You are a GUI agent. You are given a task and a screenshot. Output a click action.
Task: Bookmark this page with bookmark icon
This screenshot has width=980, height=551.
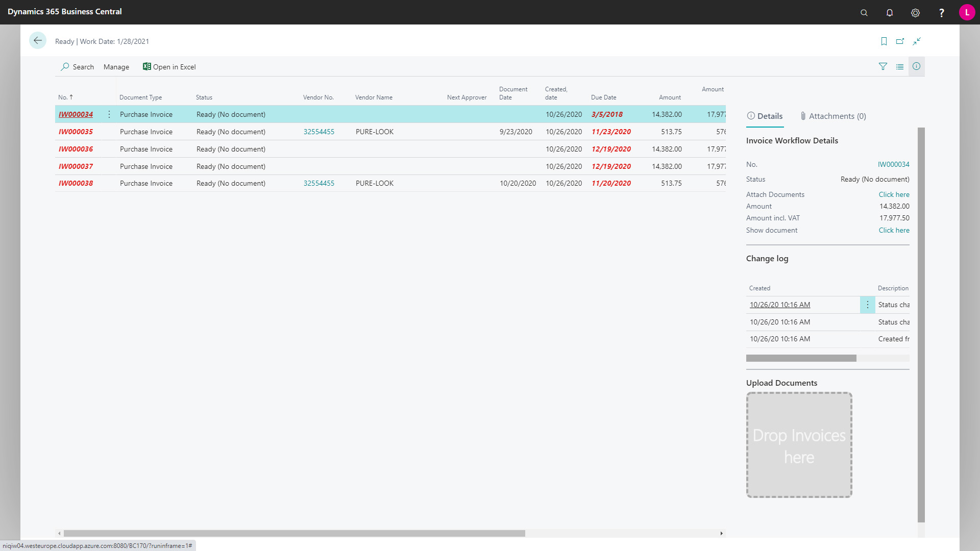(x=884, y=41)
